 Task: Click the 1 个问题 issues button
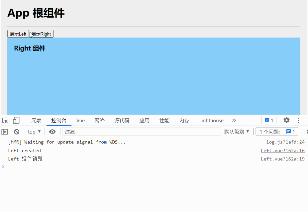pyautogui.click(x=277, y=132)
